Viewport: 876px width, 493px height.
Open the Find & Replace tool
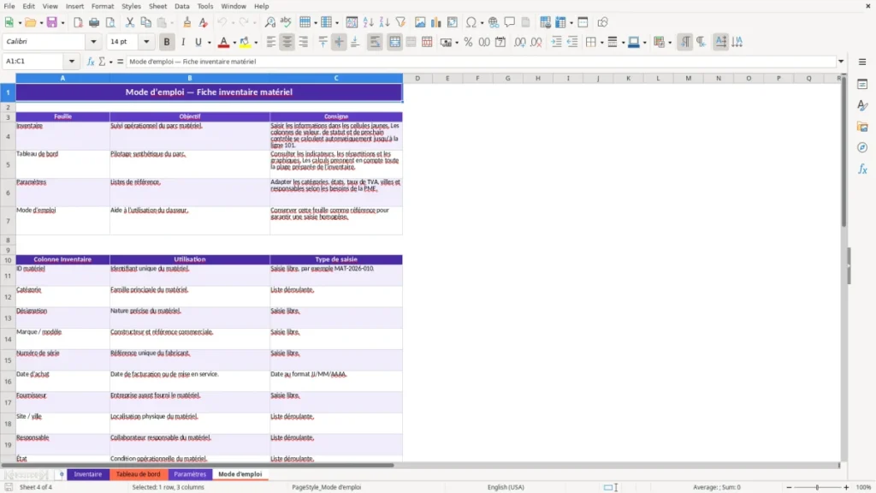click(269, 22)
